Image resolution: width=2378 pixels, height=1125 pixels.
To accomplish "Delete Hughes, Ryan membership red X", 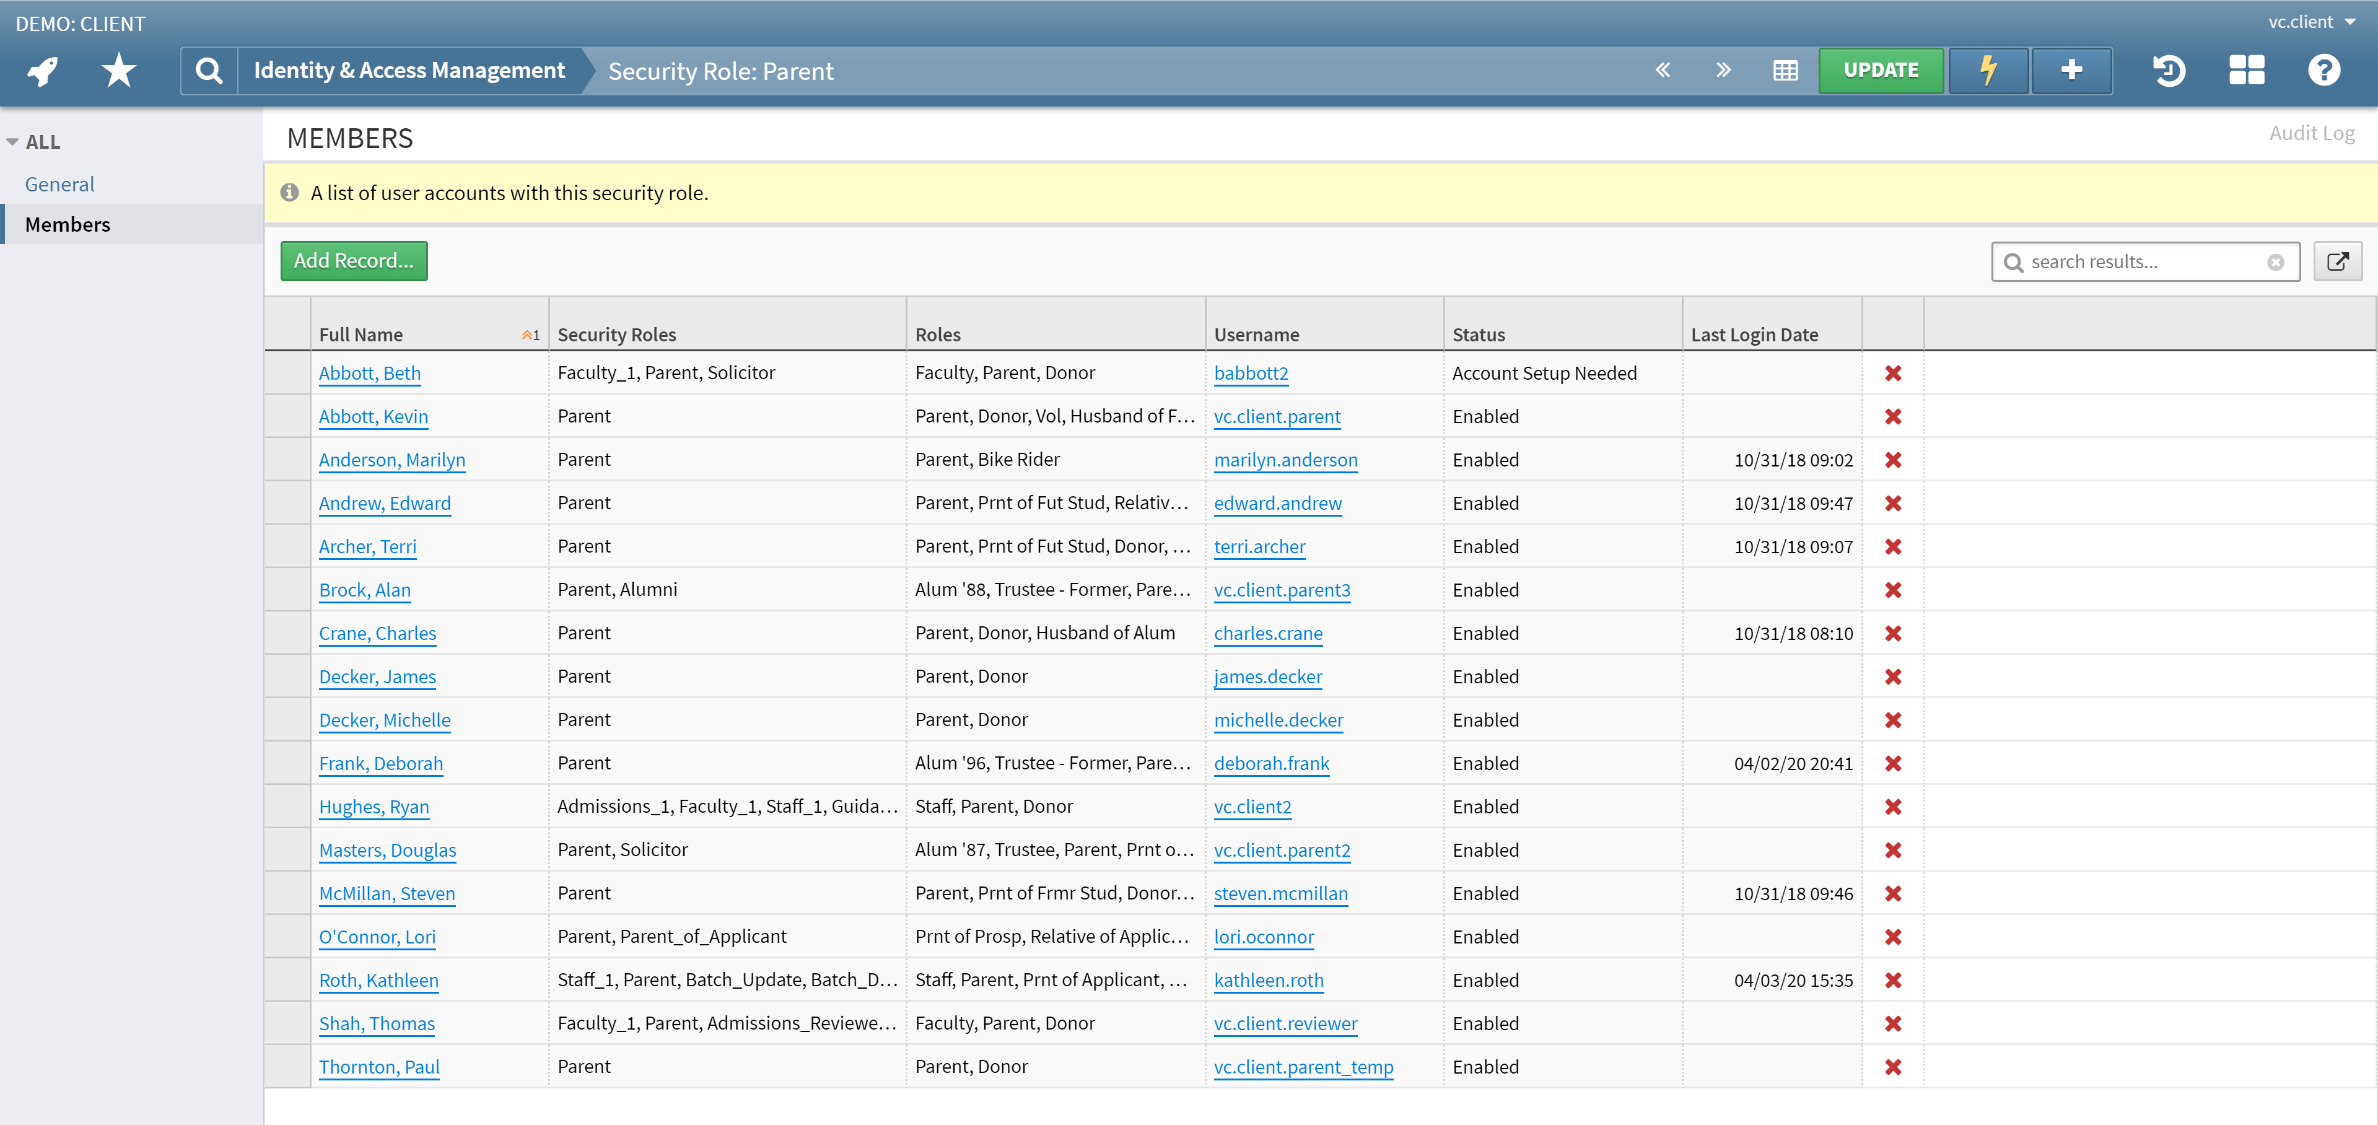I will click(1892, 807).
